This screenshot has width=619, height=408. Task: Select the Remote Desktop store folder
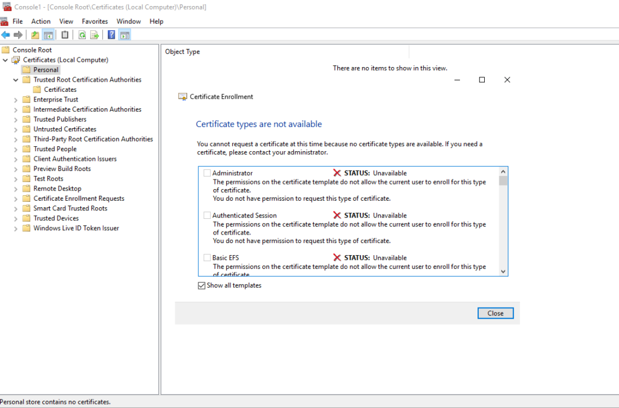[x=56, y=189]
